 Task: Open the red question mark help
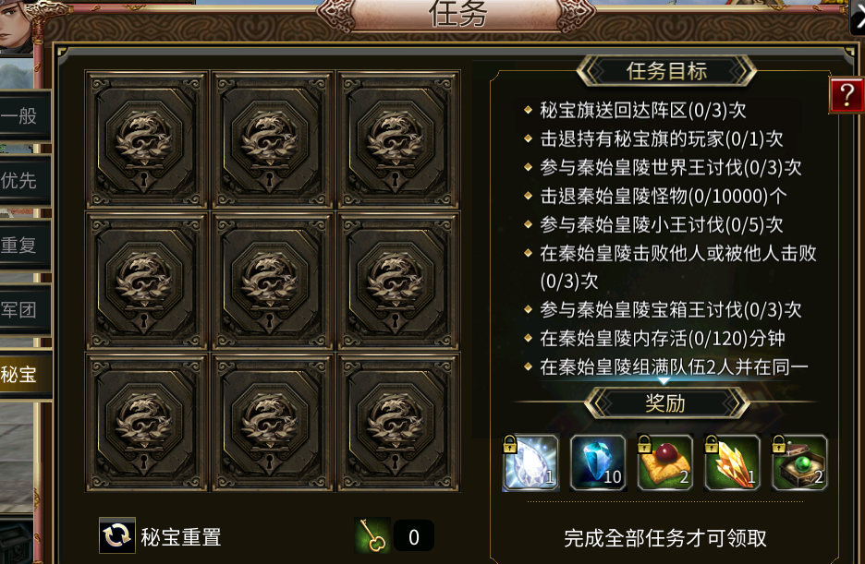pos(847,95)
